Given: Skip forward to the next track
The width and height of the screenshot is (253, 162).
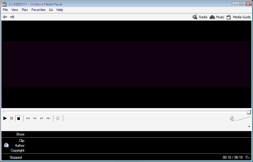Looking at the screenshot, I should [48, 118].
